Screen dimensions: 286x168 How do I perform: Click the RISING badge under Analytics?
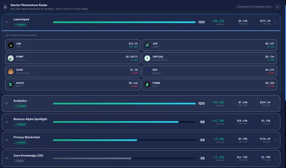point(21,106)
